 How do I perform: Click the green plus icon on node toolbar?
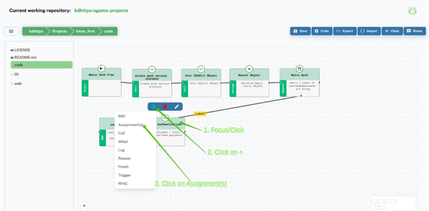154,106
